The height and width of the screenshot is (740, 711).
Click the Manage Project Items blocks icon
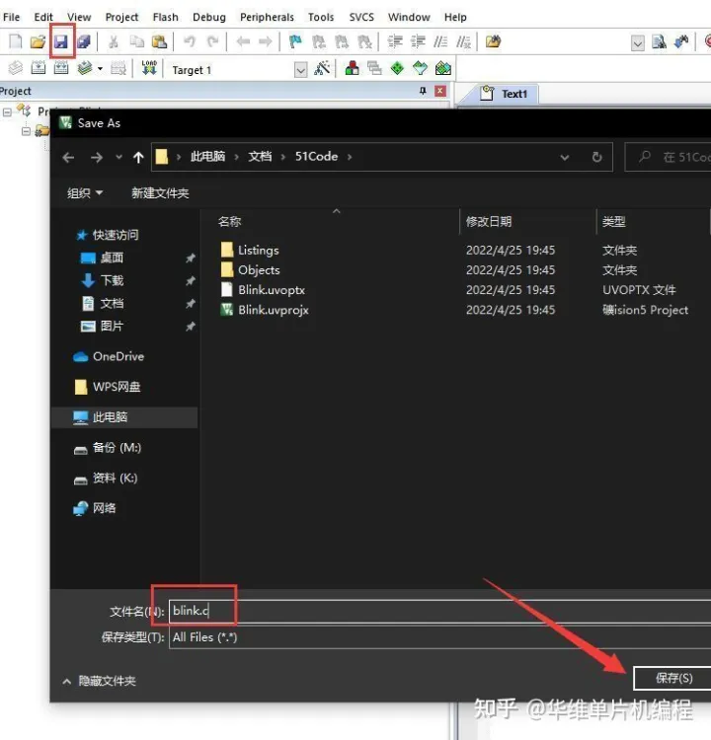[352, 68]
